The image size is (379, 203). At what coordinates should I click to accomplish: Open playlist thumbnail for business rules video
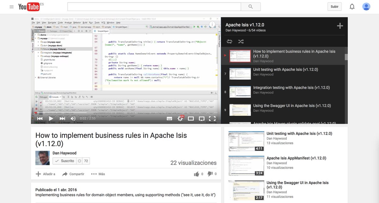240,56
